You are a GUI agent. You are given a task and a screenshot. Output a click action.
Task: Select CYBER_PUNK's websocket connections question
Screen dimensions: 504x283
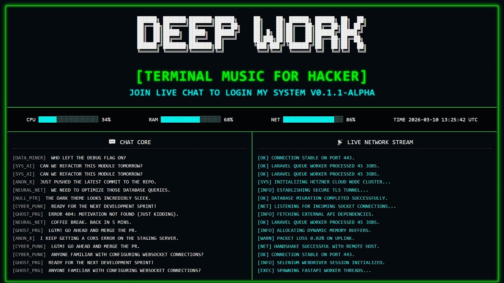click(108, 255)
